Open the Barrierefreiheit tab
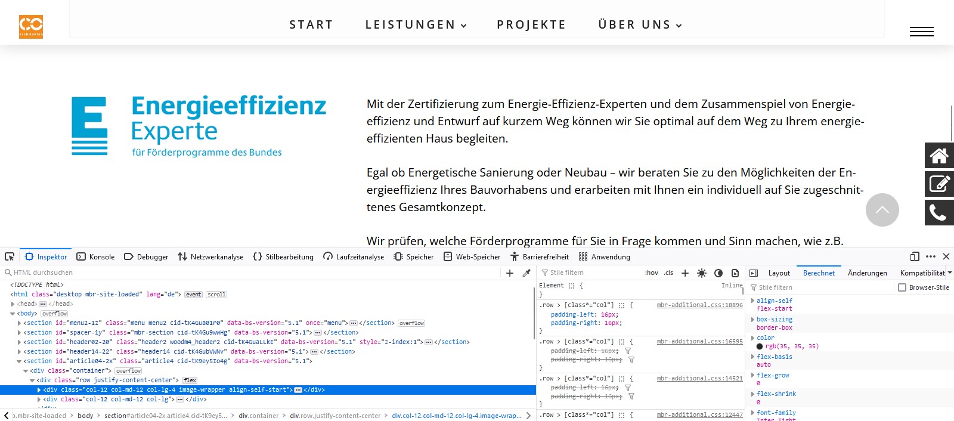 tap(540, 256)
